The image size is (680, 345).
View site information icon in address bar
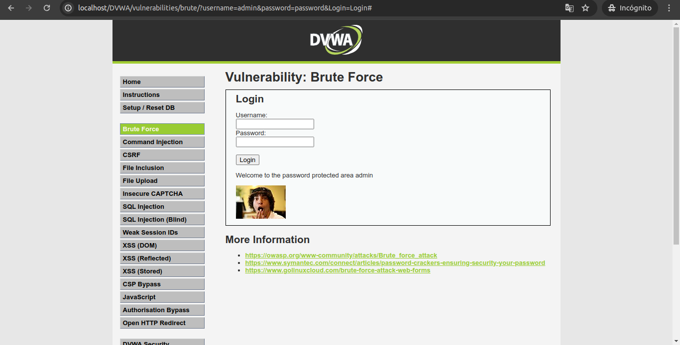tap(69, 8)
